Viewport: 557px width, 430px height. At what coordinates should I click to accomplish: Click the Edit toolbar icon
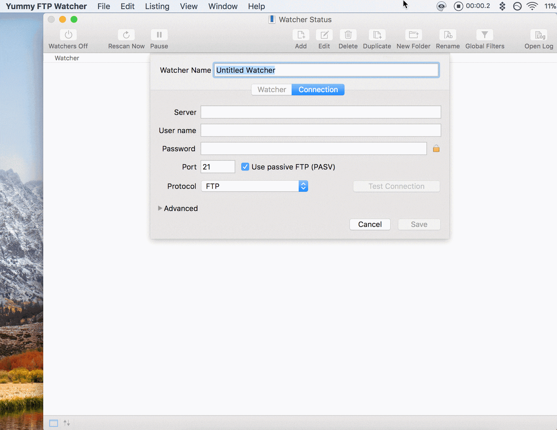tap(324, 35)
